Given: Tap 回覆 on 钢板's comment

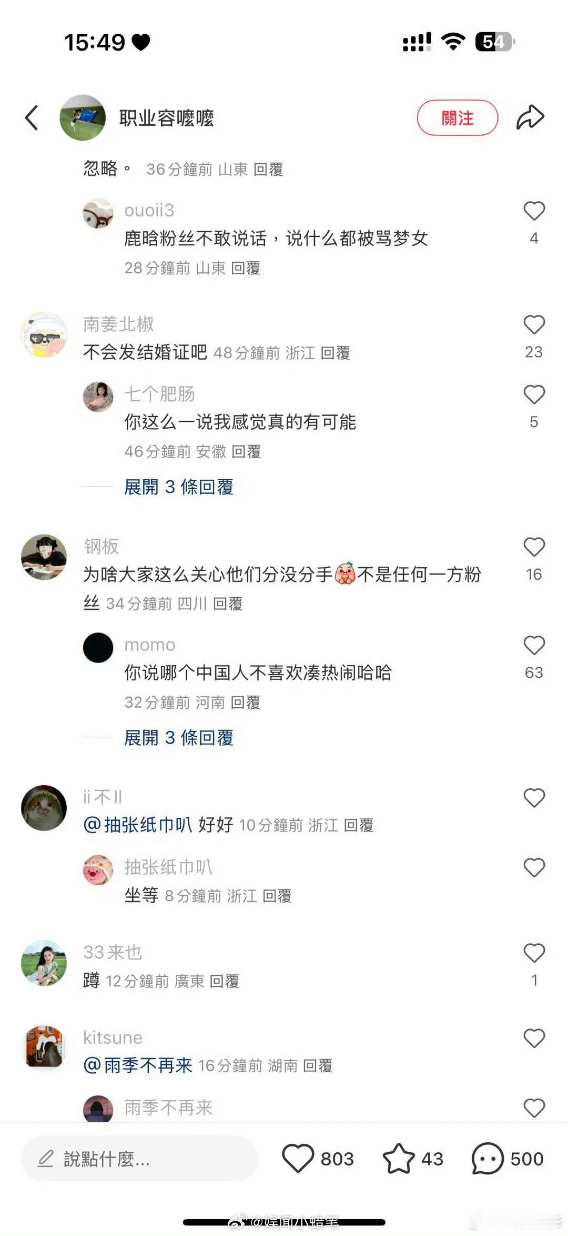Looking at the screenshot, I should point(228,604).
